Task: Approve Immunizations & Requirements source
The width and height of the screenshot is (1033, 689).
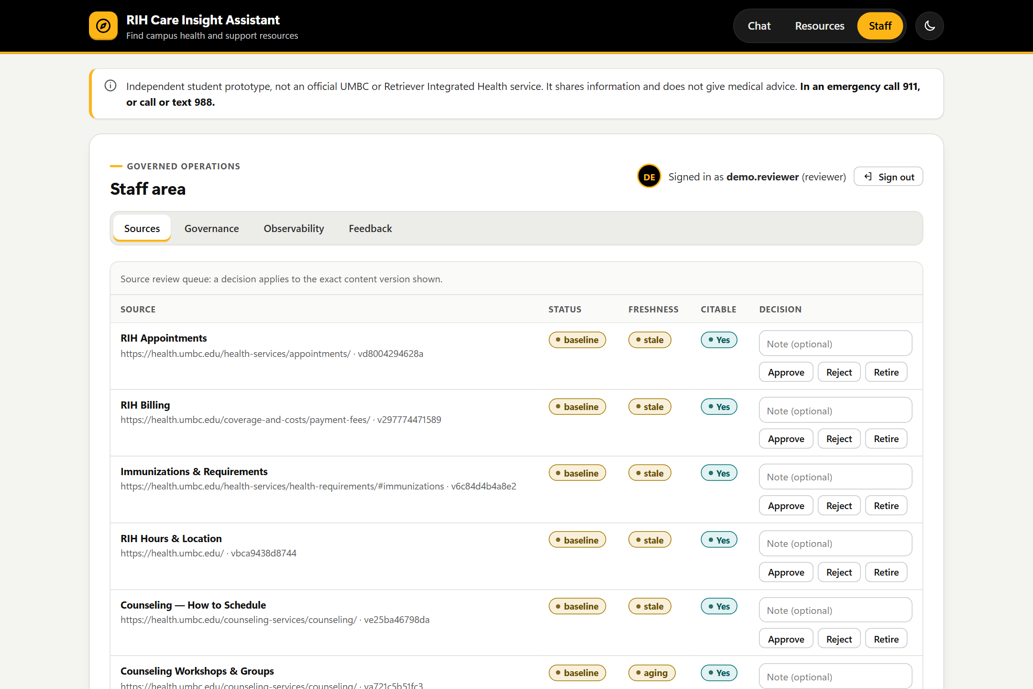Action: click(x=786, y=506)
